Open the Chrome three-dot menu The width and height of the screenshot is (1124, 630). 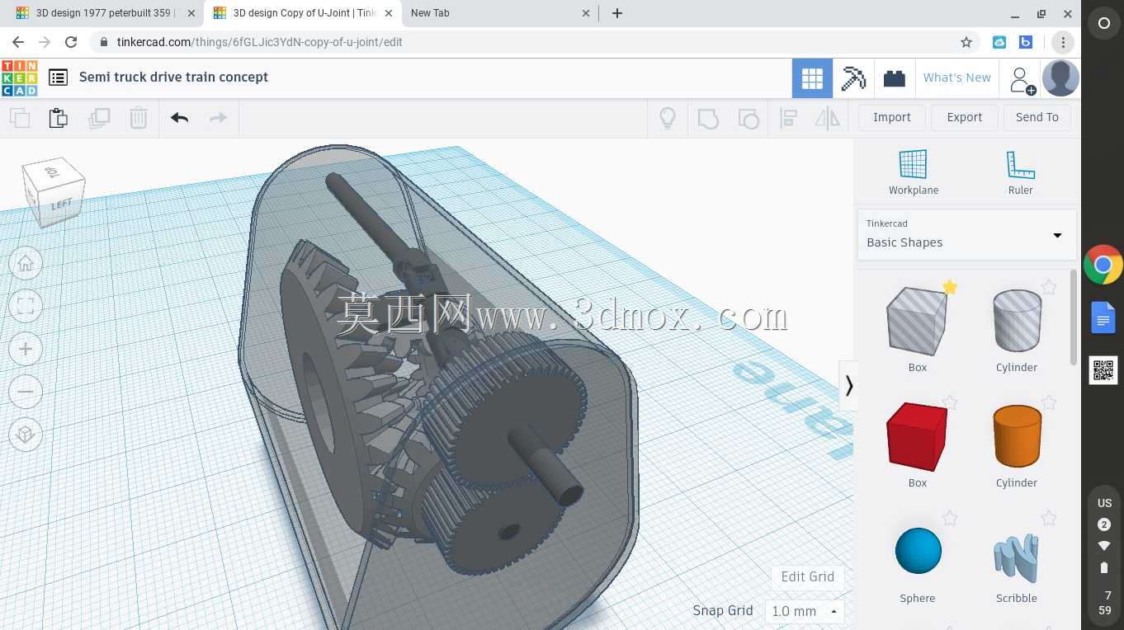(1063, 42)
